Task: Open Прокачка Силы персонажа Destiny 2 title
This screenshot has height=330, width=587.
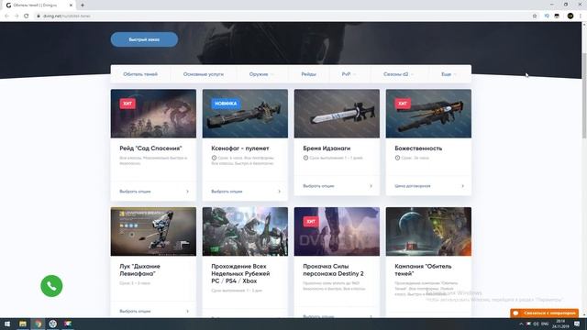Action: point(333,269)
